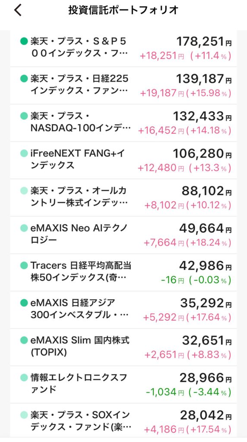Click dot beside eMAXIS Neo AIテクノロジー

tap(24, 228)
